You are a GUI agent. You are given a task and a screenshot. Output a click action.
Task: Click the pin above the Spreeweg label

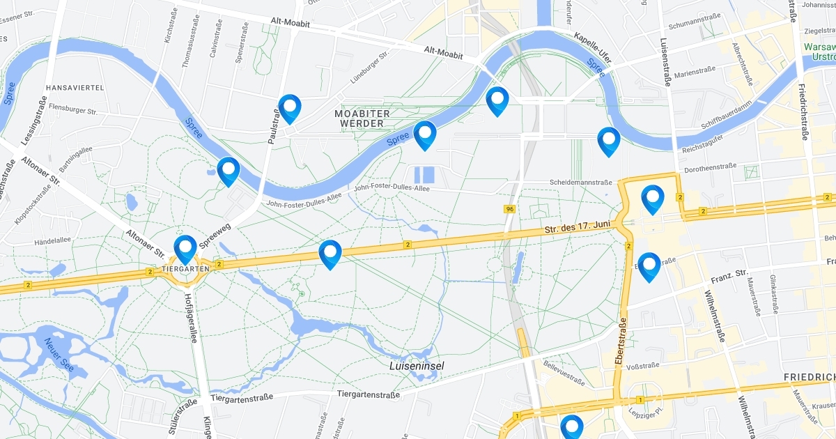[x=229, y=171]
